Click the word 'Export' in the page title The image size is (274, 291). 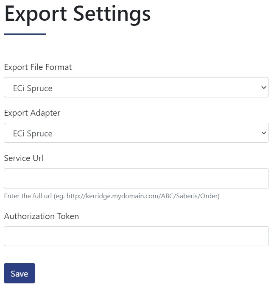(x=36, y=14)
